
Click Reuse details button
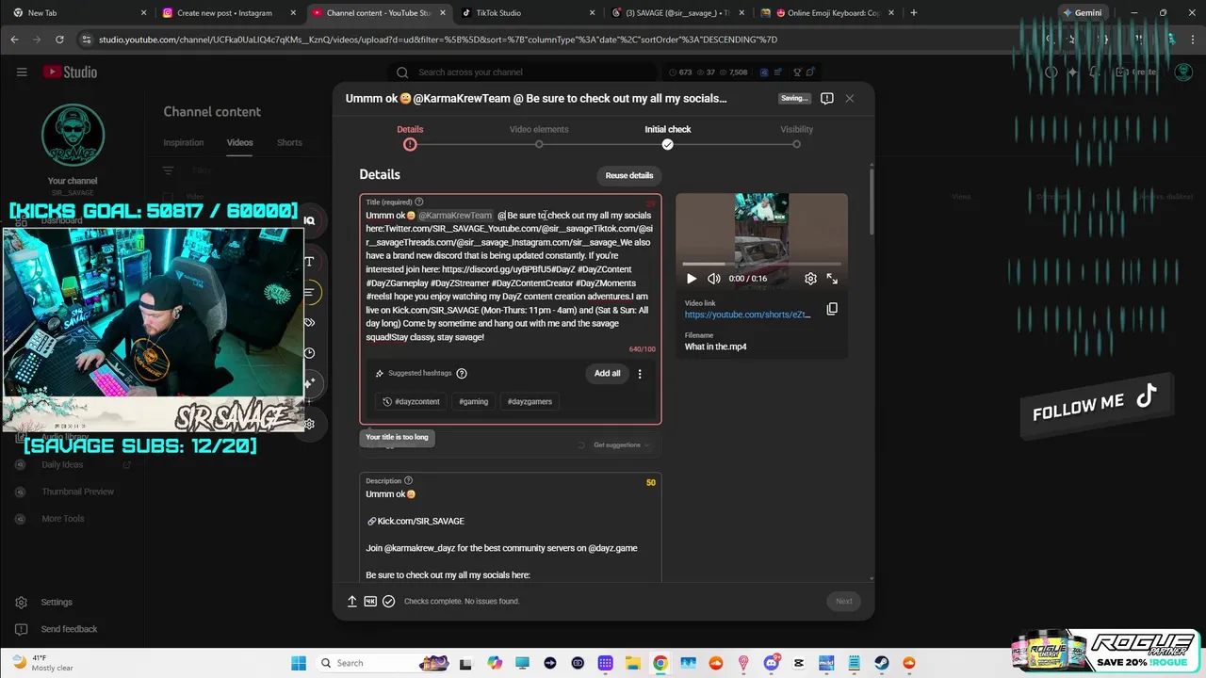click(628, 175)
